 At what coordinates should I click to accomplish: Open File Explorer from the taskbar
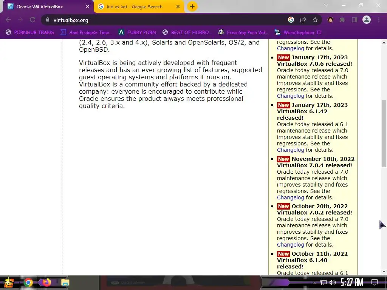coord(65,282)
